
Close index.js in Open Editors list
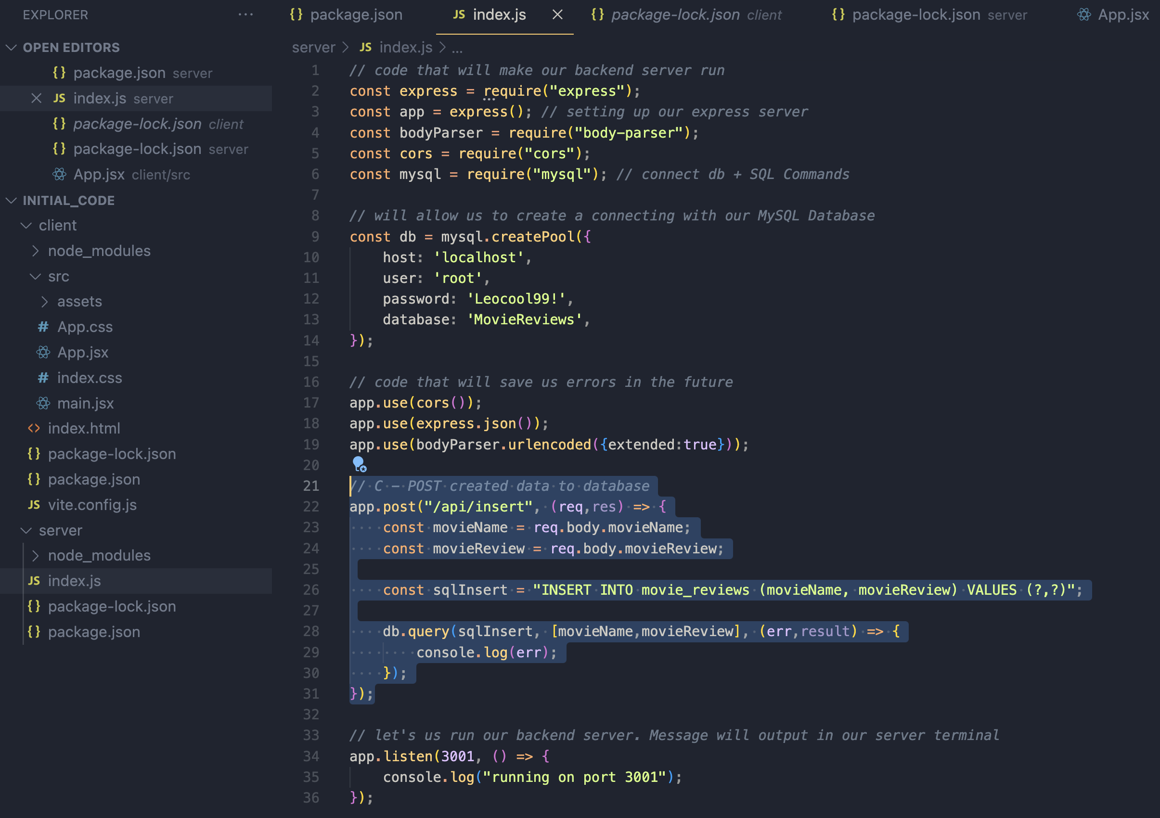pyautogui.click(x=37, y=99)
